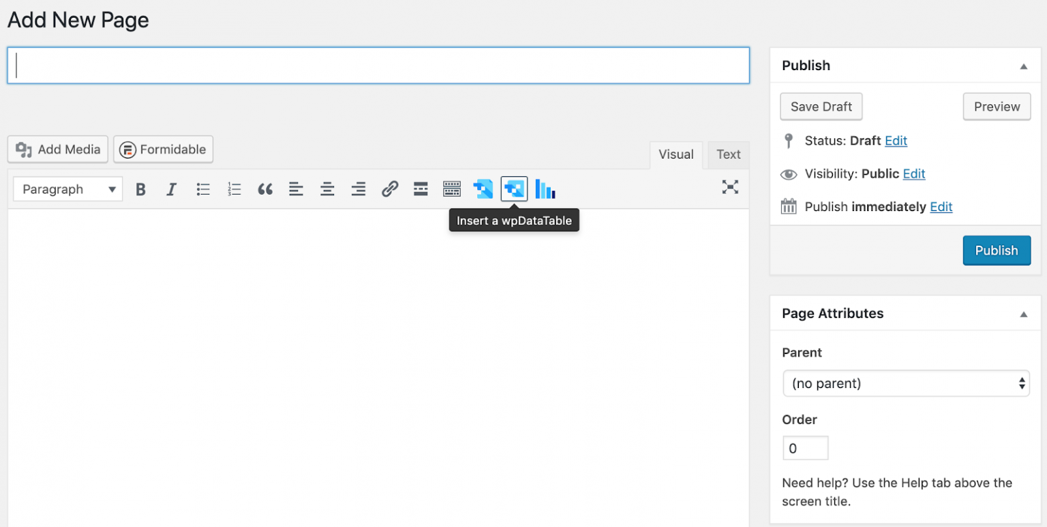Open the wpDataTable chart insert icon

pos(545,189)
